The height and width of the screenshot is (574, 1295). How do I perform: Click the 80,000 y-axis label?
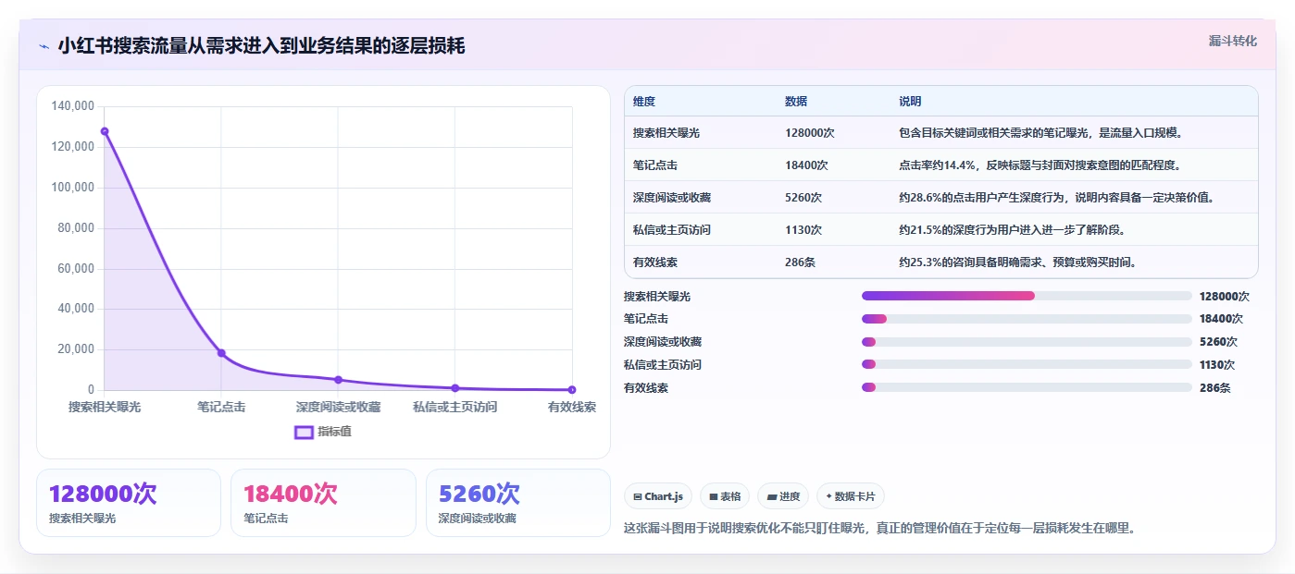(76, 228)
